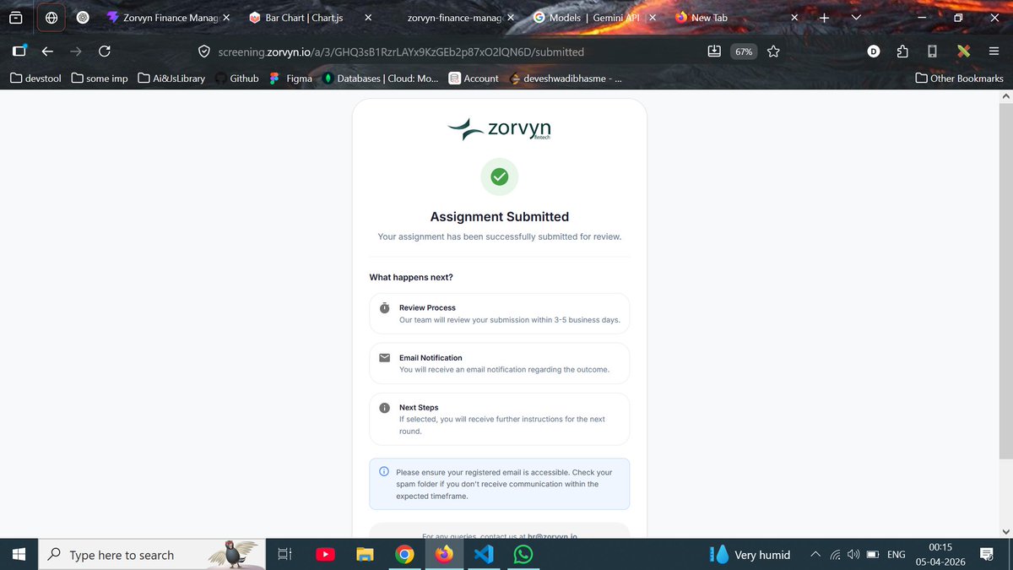The width and height of the screenshot is (1013, 570).
Task: Open WhatsApp from taskbar
Action: click(523, 555)
